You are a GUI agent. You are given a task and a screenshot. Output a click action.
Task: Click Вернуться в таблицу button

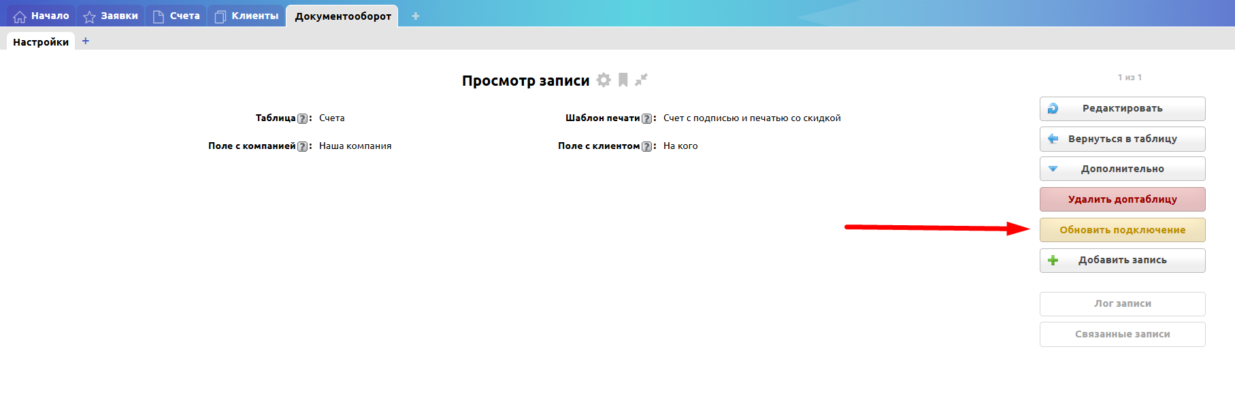click(x=1122, y=139)
